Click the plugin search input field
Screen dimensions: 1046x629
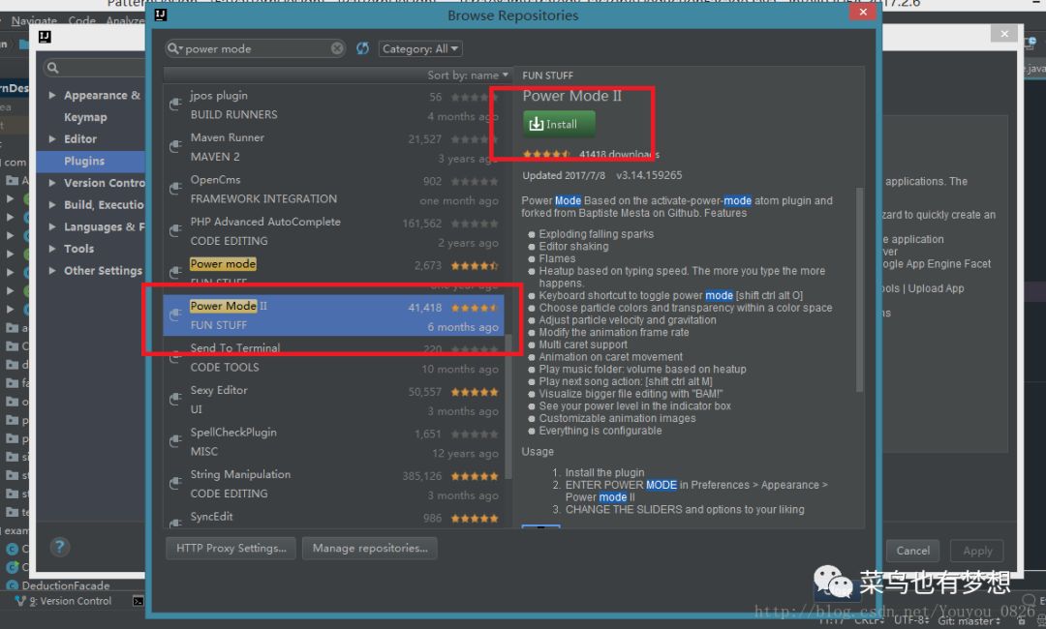(256, 48)
